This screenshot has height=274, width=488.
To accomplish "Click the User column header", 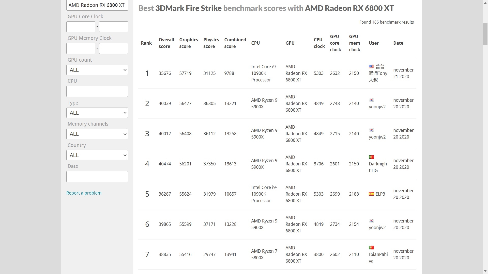I will coord(374,43).
